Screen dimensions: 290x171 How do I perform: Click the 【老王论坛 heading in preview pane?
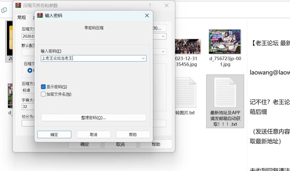[x=270, y=43]
